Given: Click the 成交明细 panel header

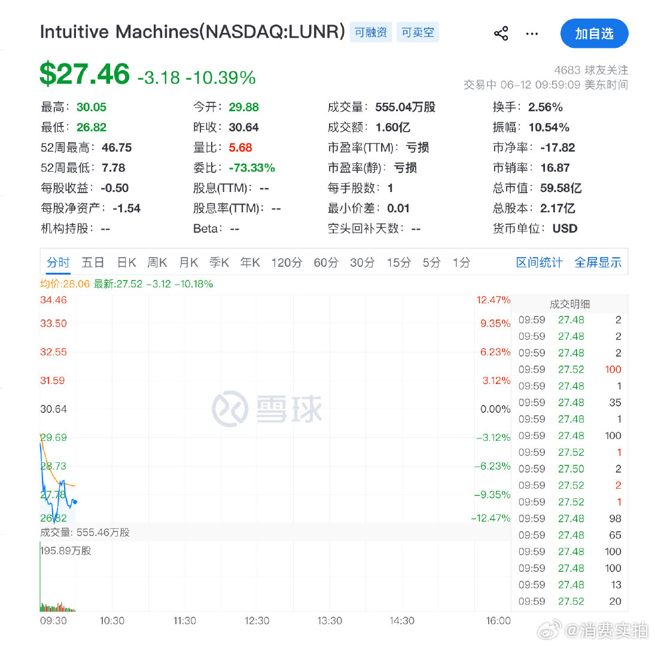Looking at the screenshot, I should 570,304.
